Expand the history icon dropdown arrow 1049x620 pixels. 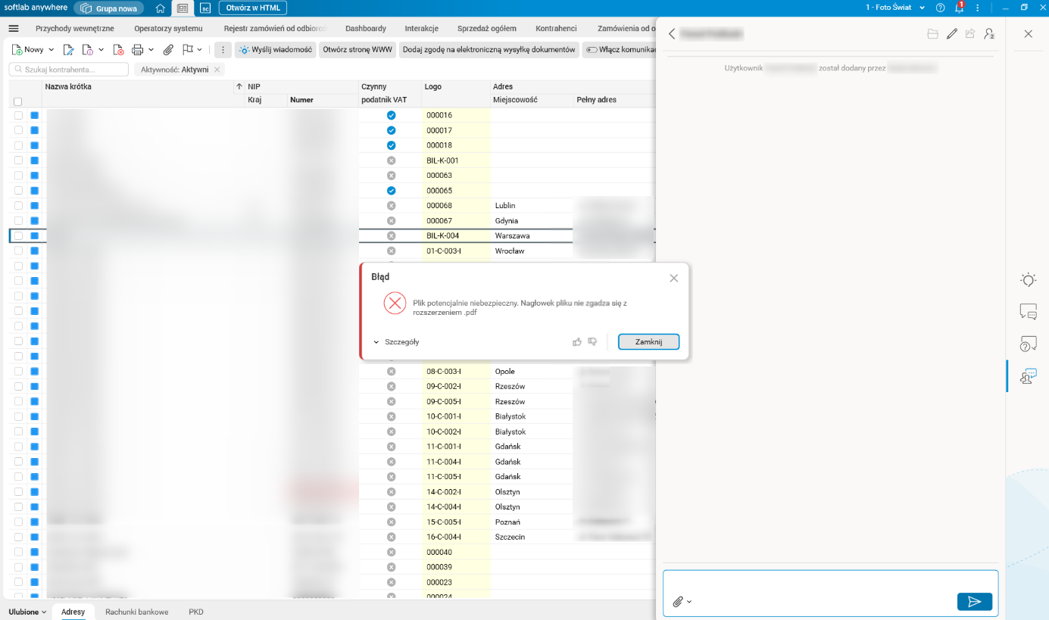[x=102, y=50]
